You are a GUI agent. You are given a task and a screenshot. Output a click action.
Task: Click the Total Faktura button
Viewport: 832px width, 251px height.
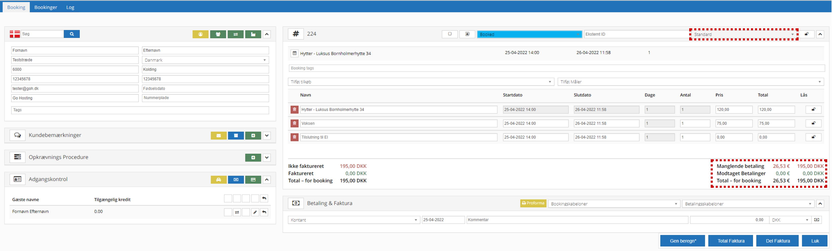tap(730, 241)
